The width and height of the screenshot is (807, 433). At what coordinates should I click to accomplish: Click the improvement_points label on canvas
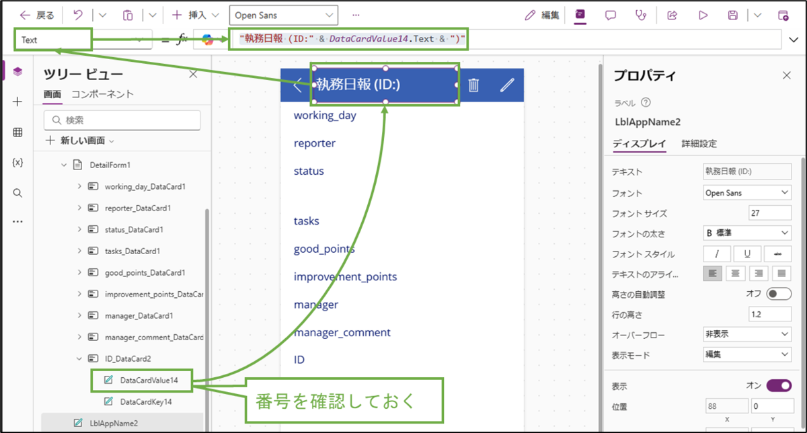pyautogui.click(x=345, y=276)
